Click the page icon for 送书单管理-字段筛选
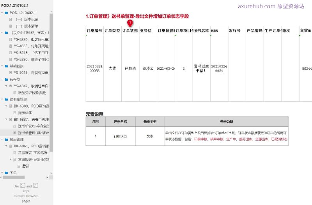312x205 pixels. coord(15,126)
